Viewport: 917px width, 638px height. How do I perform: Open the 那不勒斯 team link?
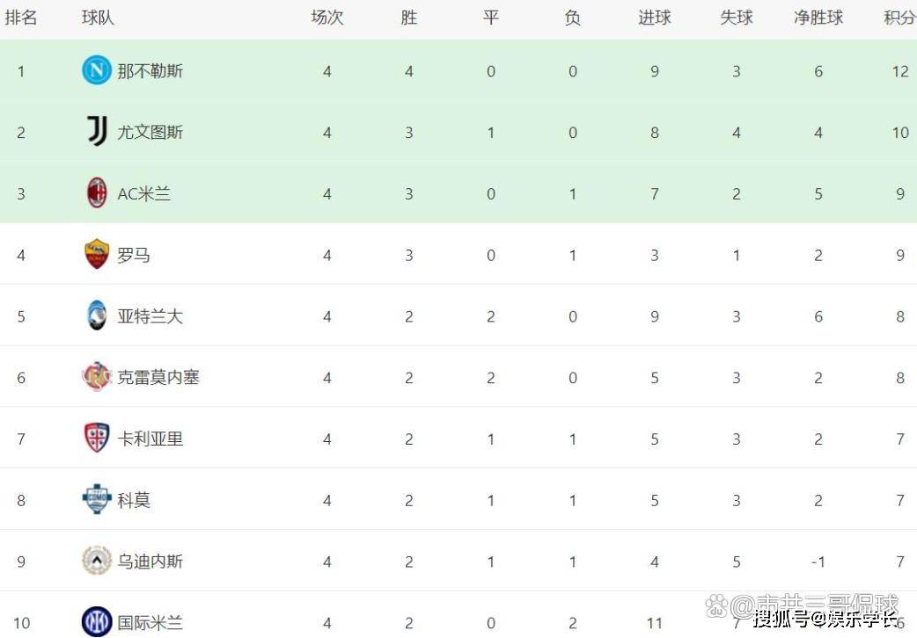pos(150,71)
